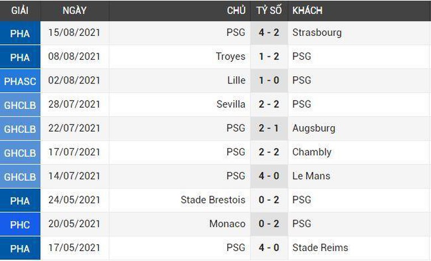
Task: Click Le Mans team name
Action: (311, 176)
